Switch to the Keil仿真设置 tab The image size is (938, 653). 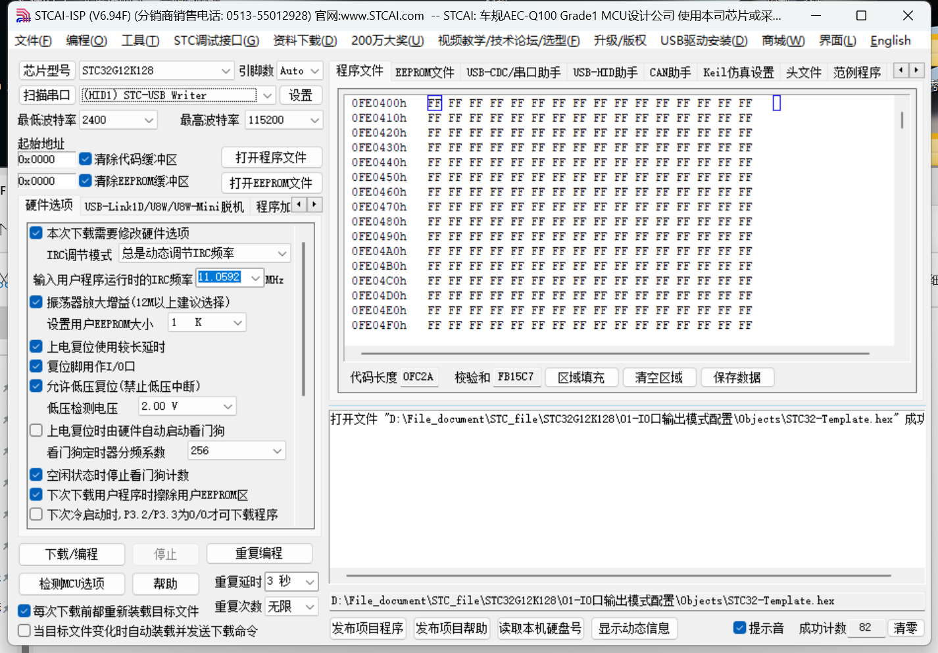click(x=739, y=72)
